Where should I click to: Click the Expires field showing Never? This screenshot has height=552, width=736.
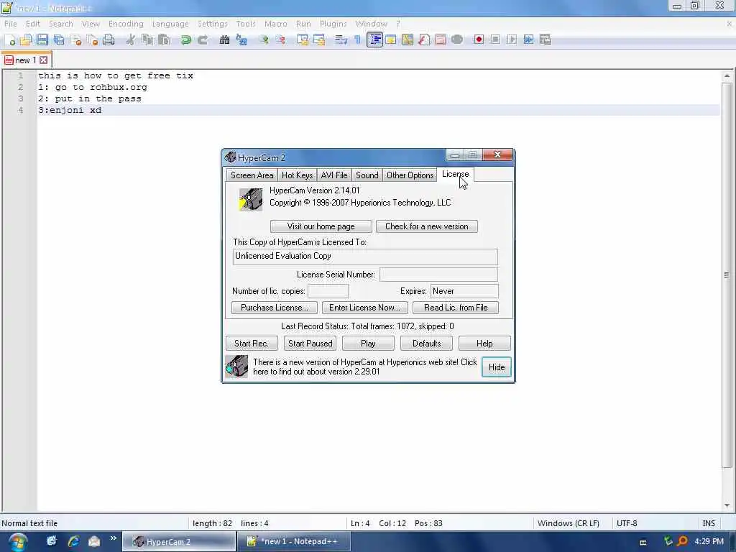[464, 291]
